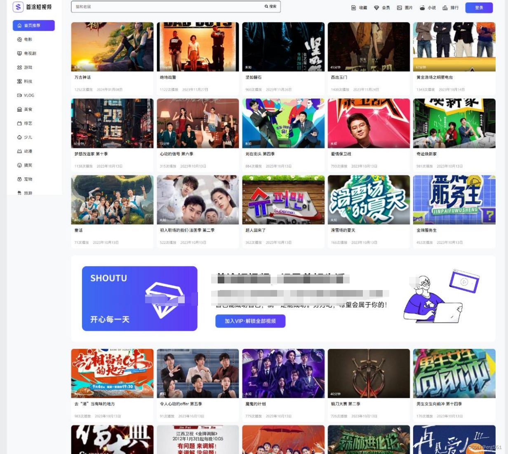The image size is (508, 454).
Task: Click the 首涂短视频 logo icon
Action: coord(18,7)
